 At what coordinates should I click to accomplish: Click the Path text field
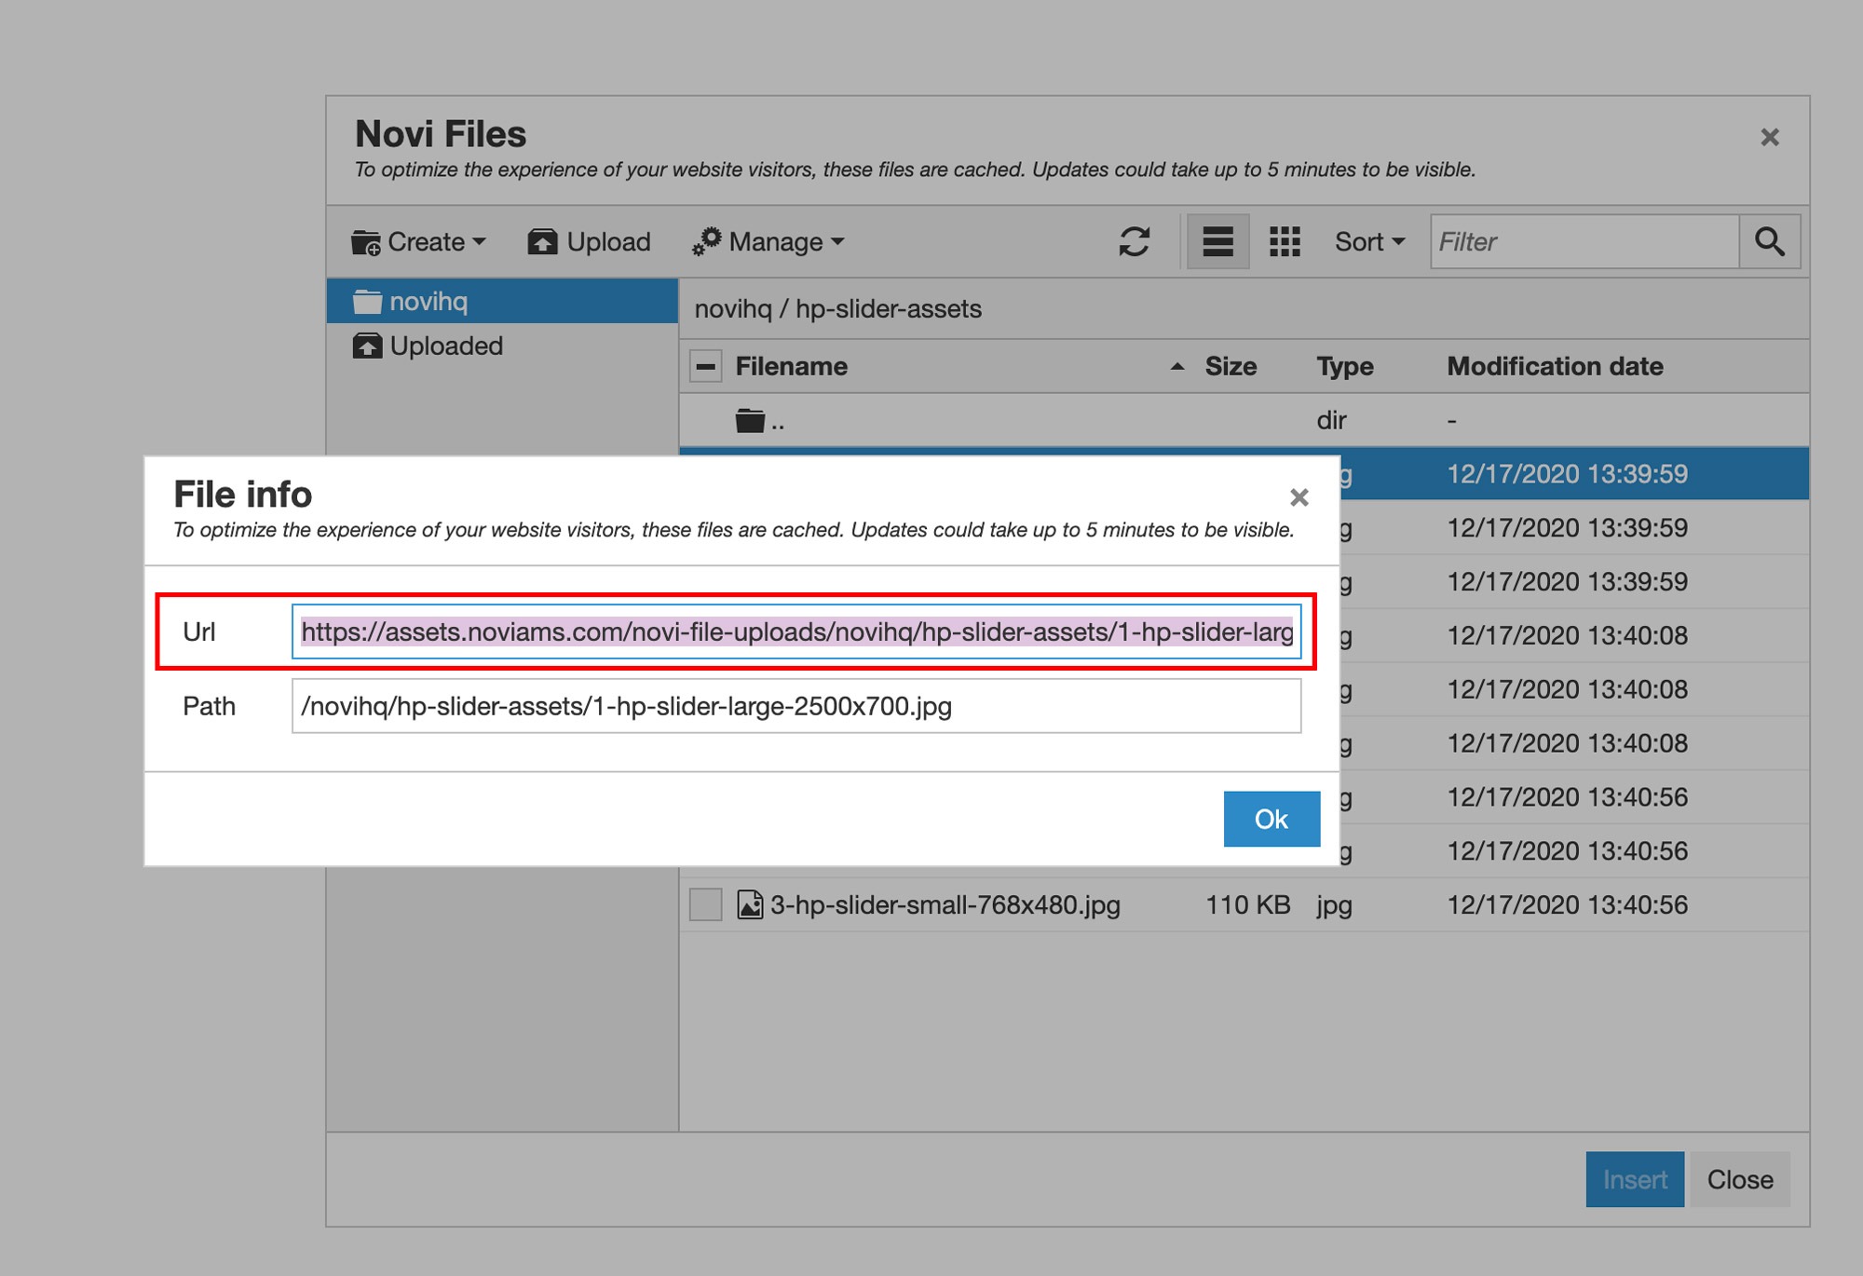point(796,706)
